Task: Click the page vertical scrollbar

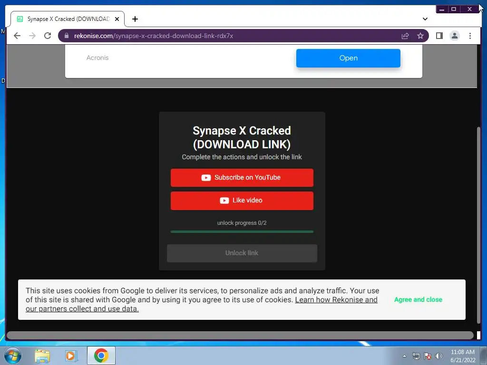Action: coord(478,225)
